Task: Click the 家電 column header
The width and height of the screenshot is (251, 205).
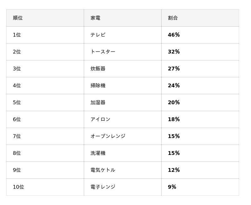Action: tap(95, 18)
